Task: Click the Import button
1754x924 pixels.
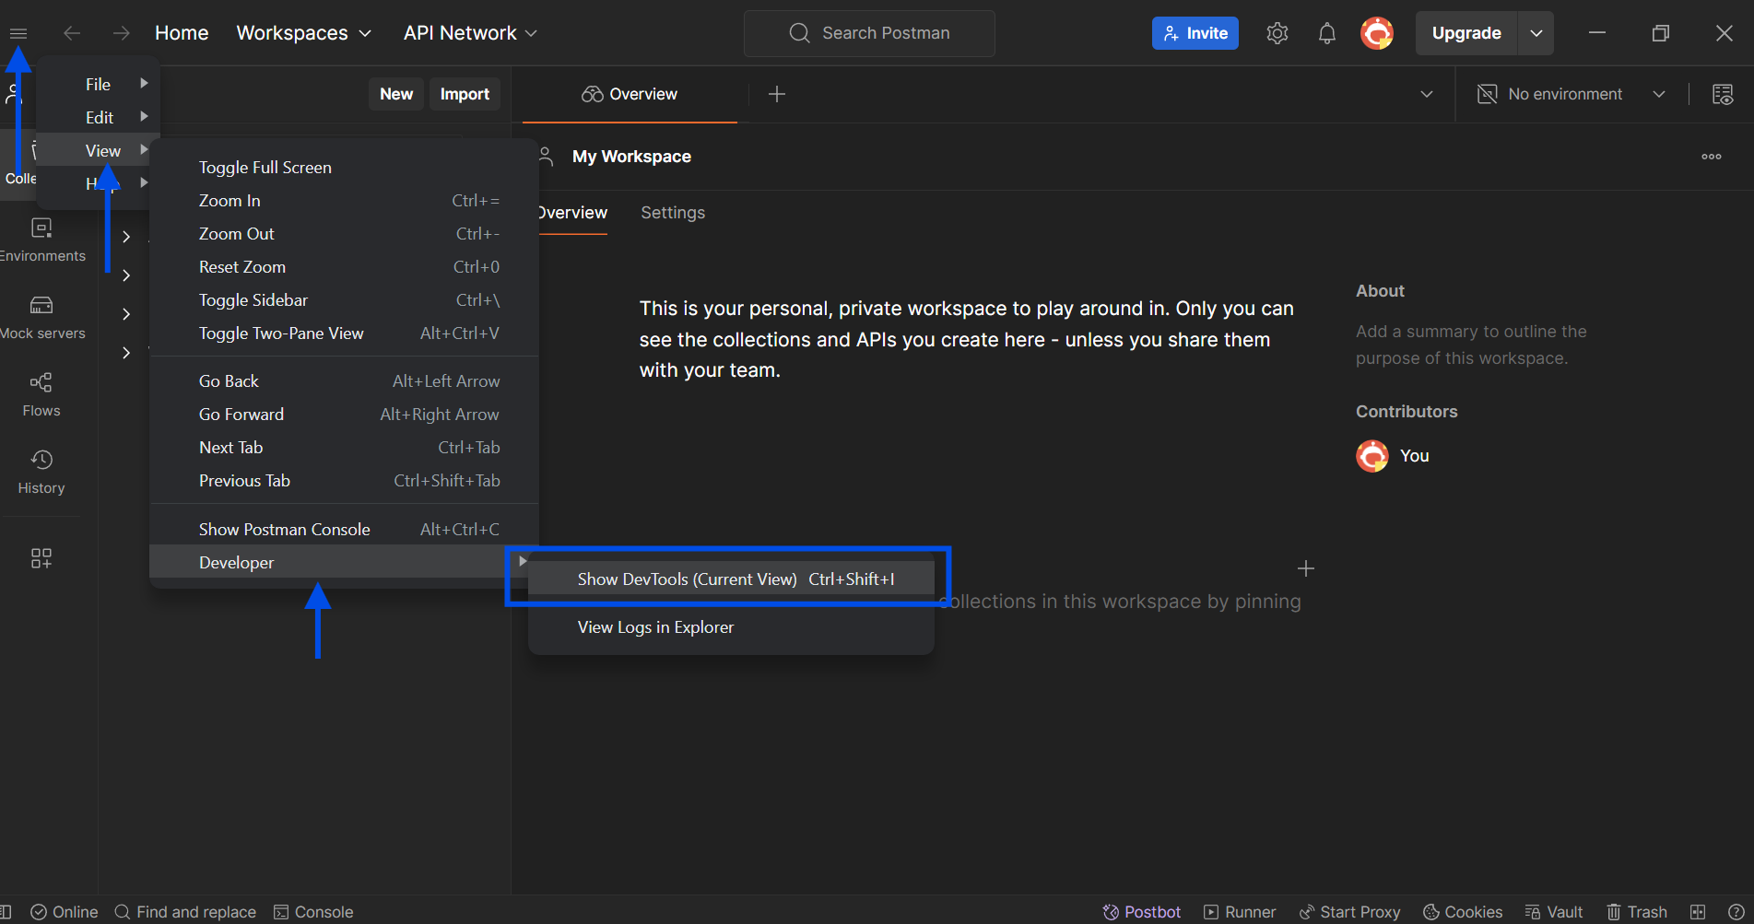Action: coord(465,94)
